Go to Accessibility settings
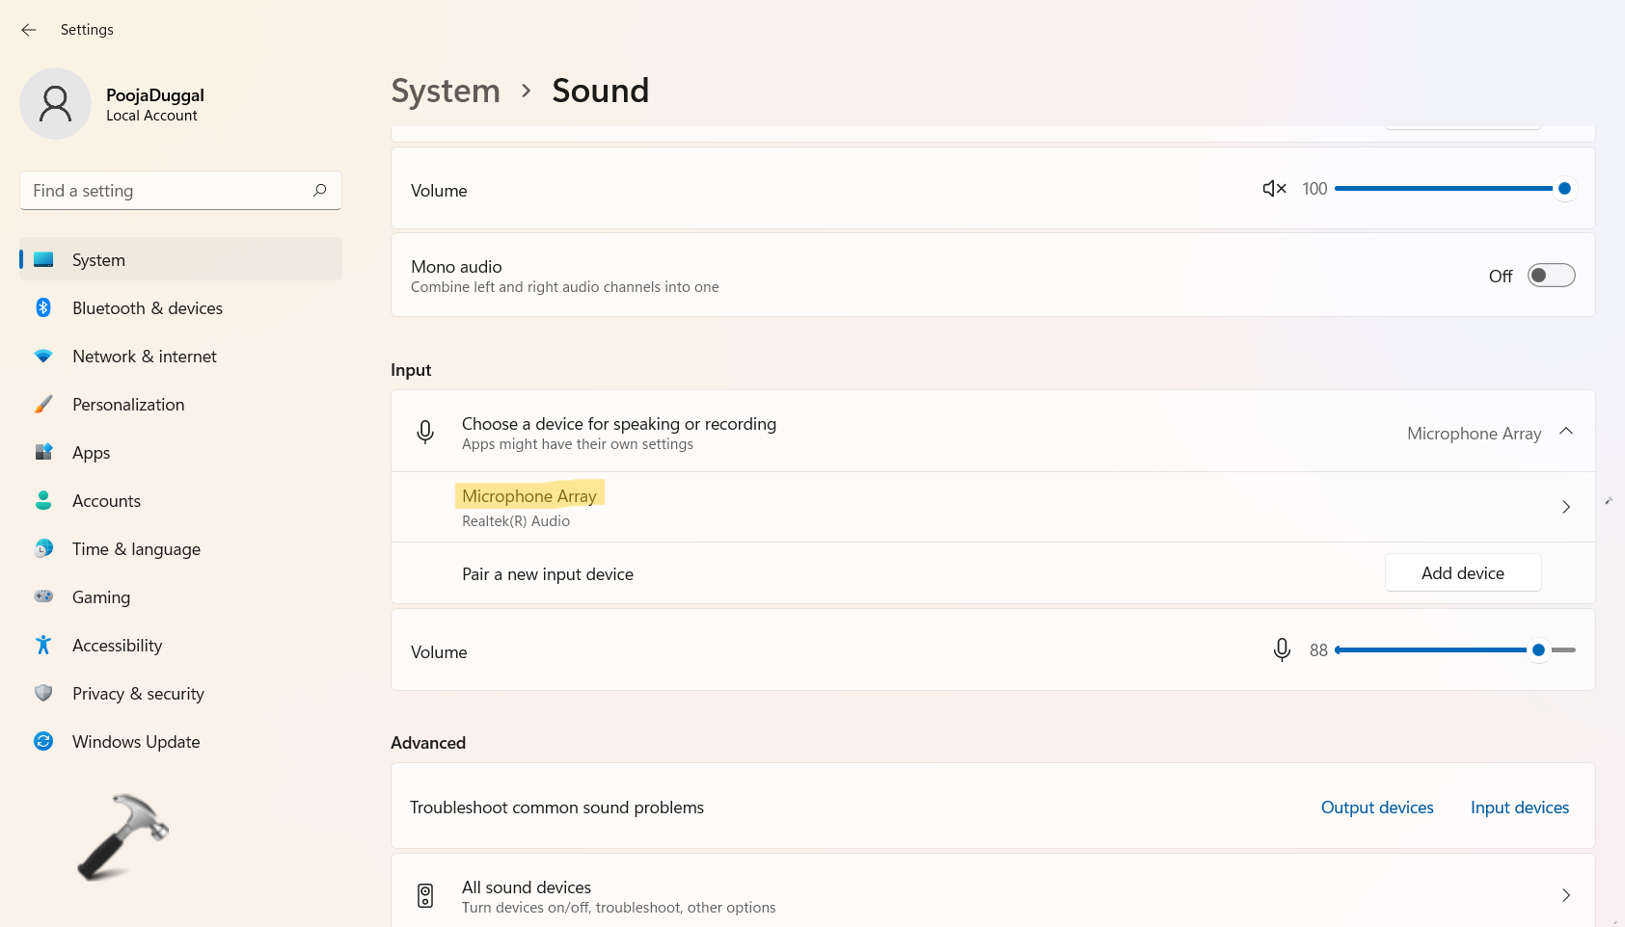This screenshot has height=927, width=1625. (x=117, y=646)
